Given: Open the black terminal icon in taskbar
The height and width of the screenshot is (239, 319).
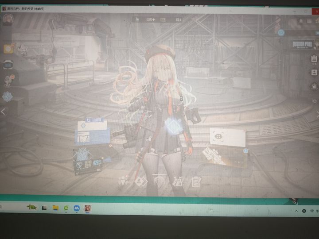Looking at the screenshot, I should click(x=44, y=208).
